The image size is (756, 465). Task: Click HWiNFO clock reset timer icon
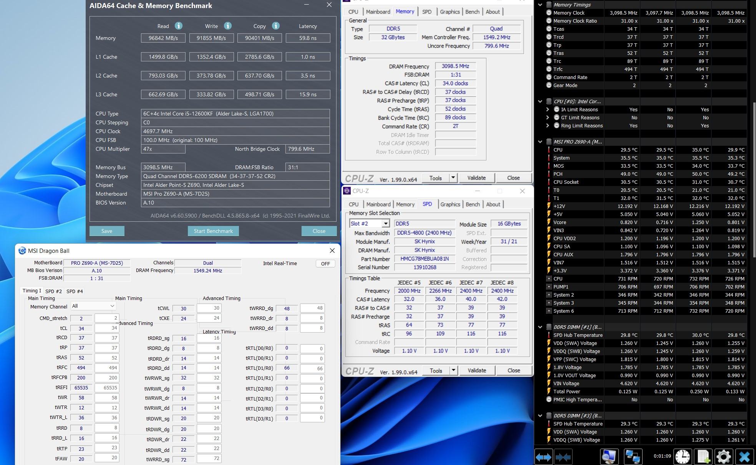(683, 457)
